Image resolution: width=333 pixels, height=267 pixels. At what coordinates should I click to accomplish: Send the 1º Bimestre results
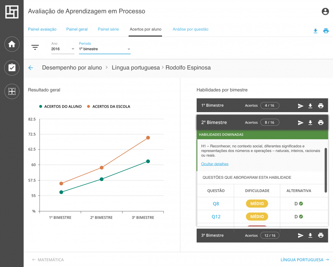[300, 106]
